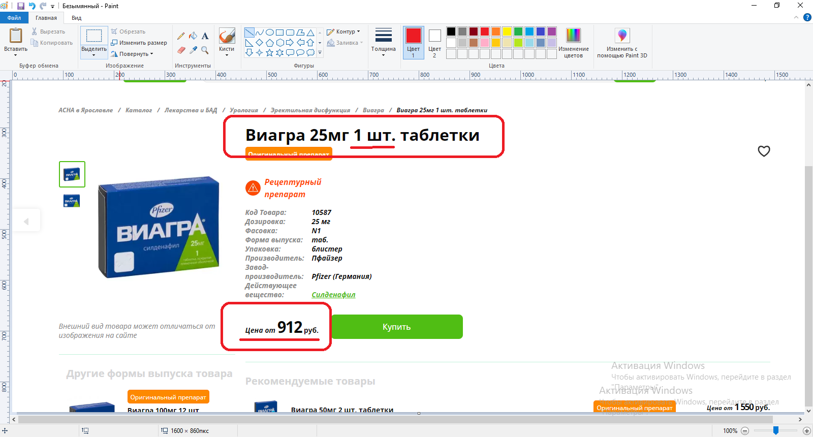Viewport: 813px width, 437px height.
Task: Select the rectangular selection tool icon
Action: point(94,36)
